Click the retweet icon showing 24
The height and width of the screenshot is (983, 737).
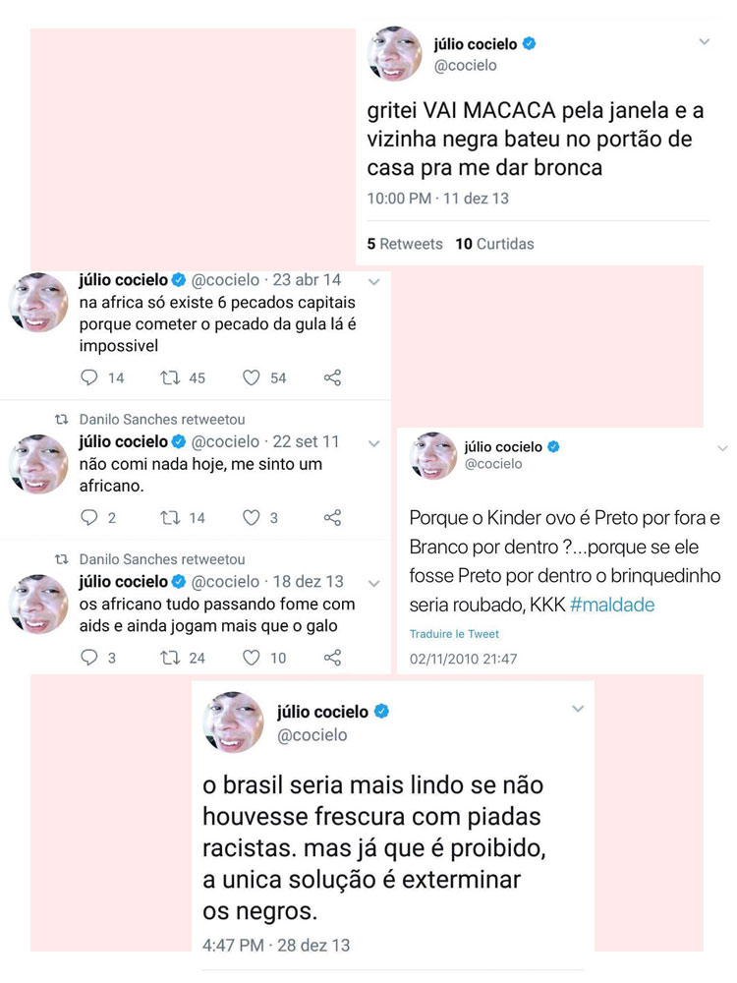click(171, 658)
